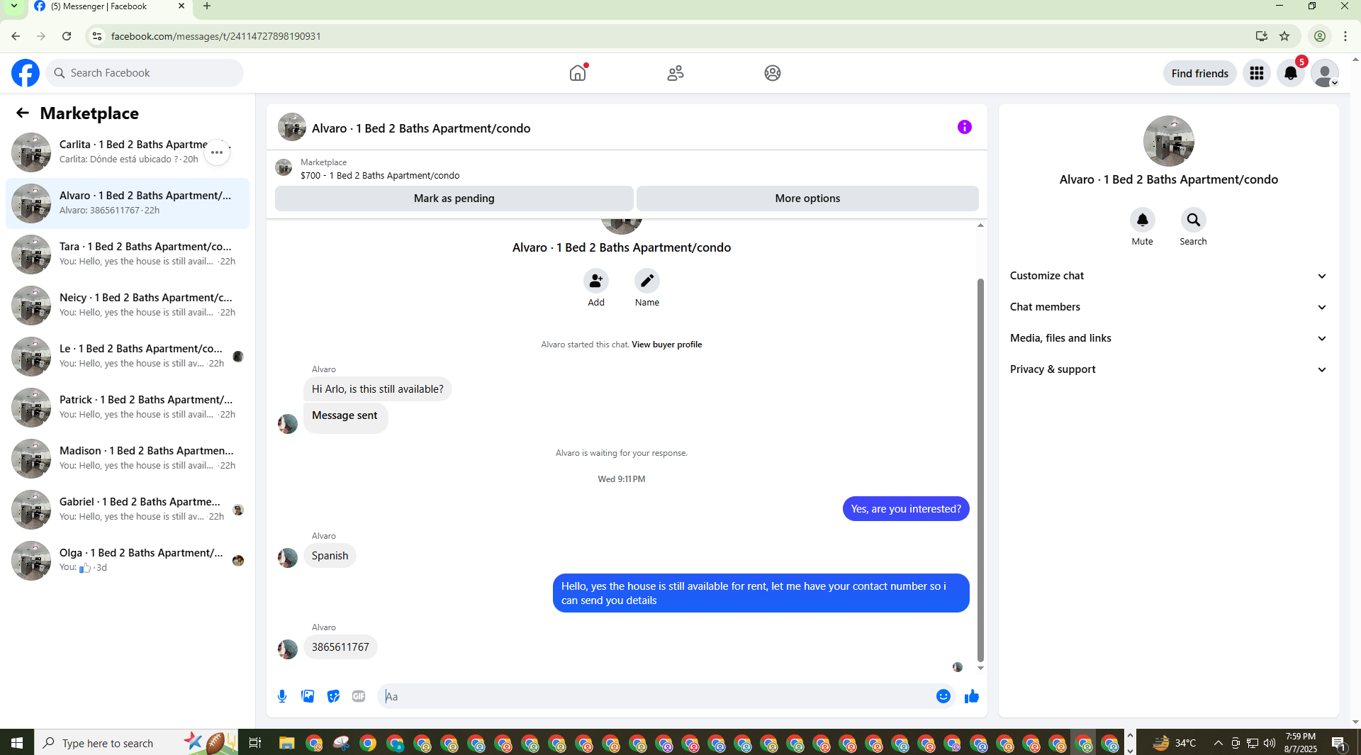Open the account profile avatar menu
The height and width of the screenshot is (755, 1361).
tap(1324, 73)
